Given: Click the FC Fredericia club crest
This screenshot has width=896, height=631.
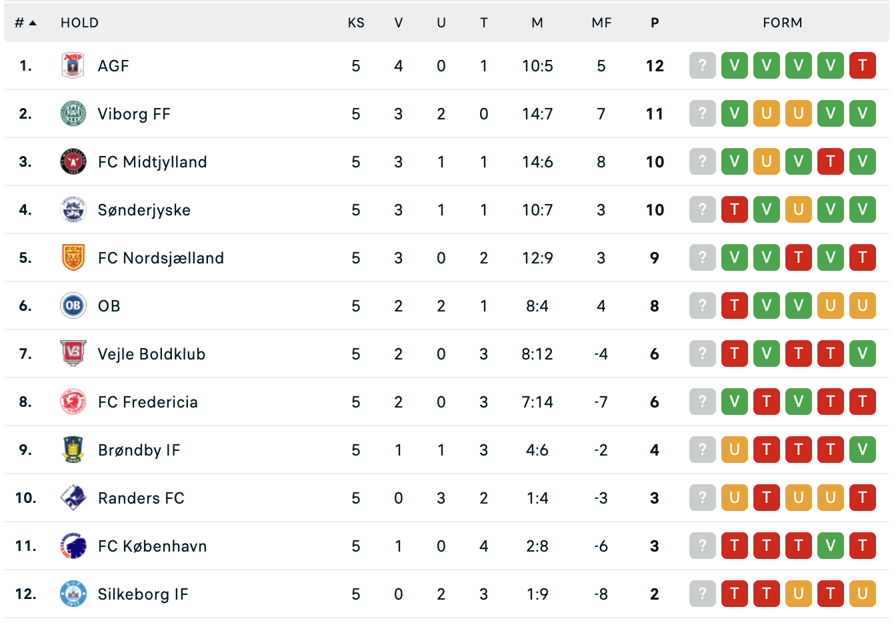Looking at the screenshot, I should 73,402.
